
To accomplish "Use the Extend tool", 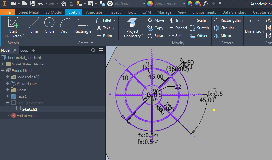I will click(x=178, y=28).
